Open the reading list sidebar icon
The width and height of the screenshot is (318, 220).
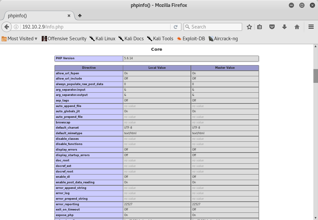pos(260,27)
